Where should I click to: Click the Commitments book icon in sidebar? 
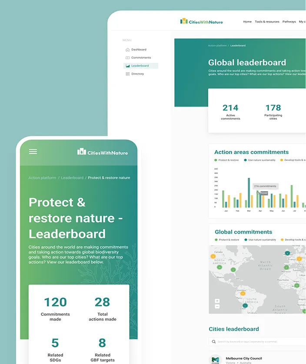127,58
